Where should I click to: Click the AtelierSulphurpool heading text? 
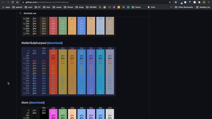[34, 43]
